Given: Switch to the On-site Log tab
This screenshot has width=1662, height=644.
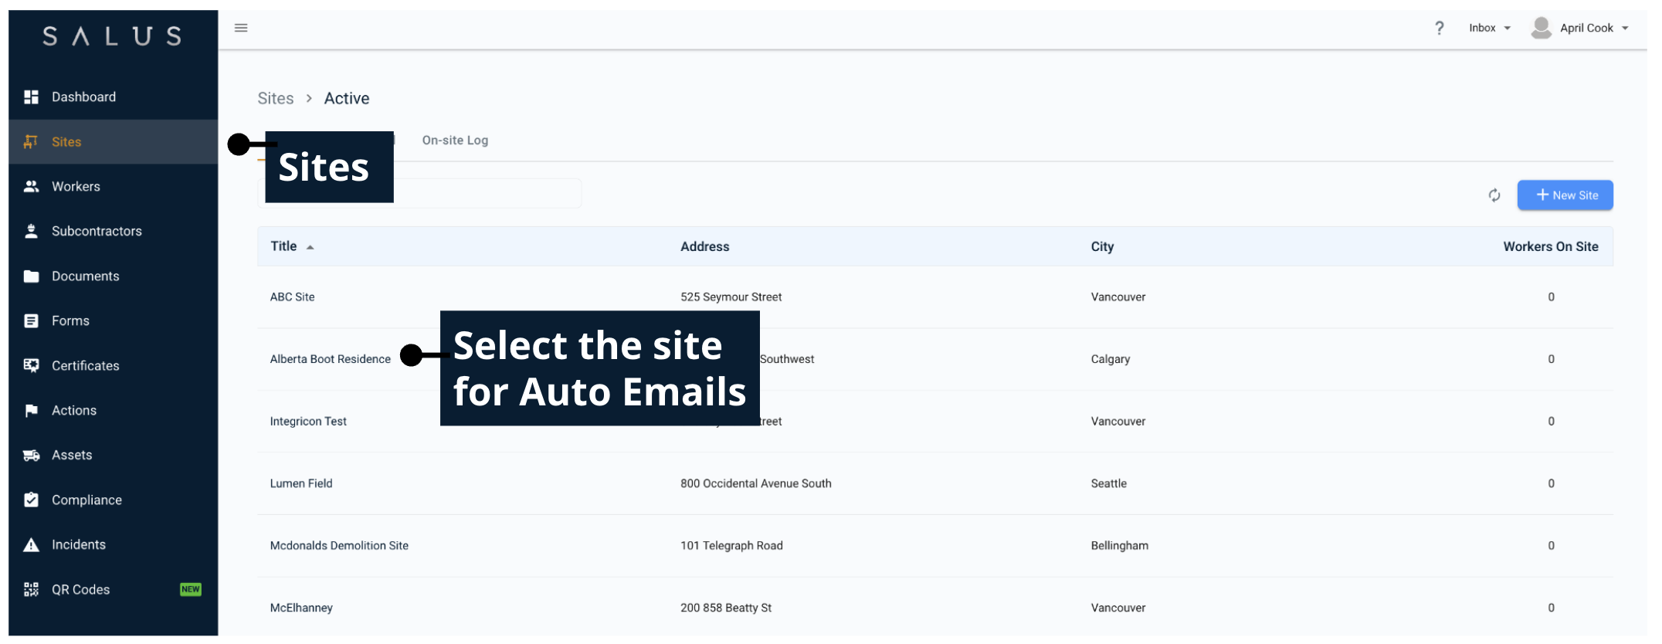Looking at the screenshot, I should [x=455, y=141].
